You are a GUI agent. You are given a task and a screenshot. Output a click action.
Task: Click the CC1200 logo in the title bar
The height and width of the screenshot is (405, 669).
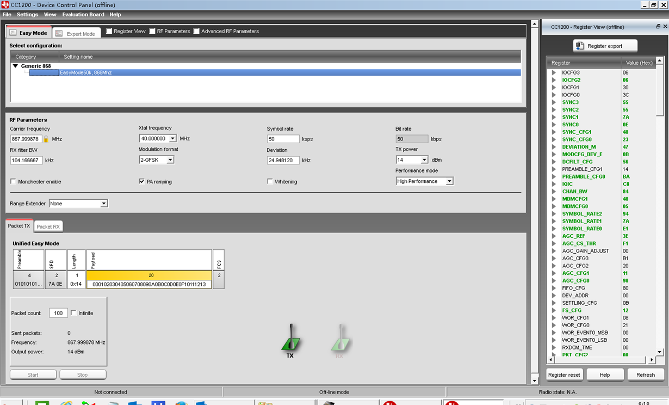pos(5,4)
